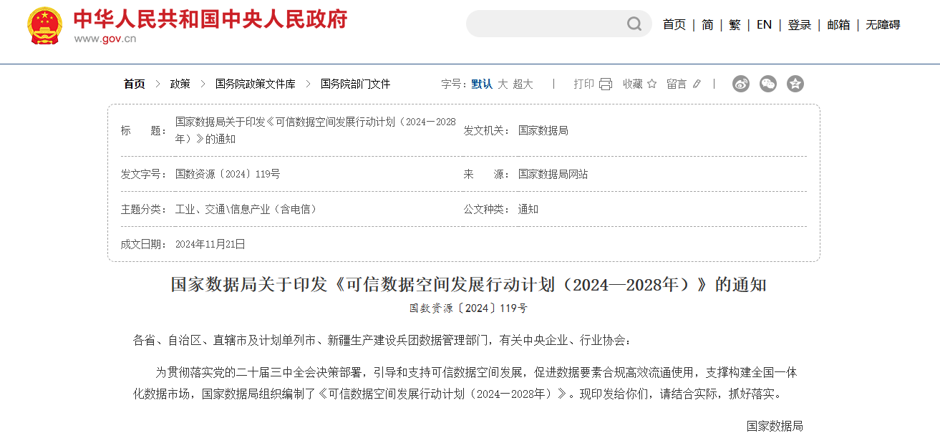Click the national emblem logo
Image resolution: width=940 pixels, height=438 pixels.
[44, 26]
